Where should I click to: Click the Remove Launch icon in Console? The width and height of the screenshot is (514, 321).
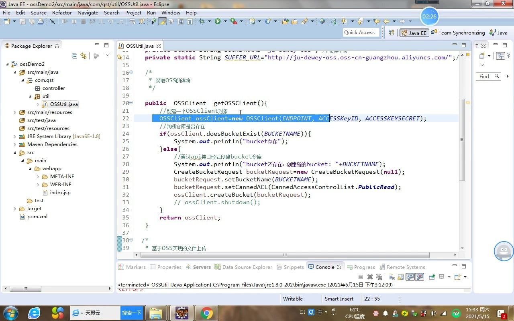click(370, 277)
